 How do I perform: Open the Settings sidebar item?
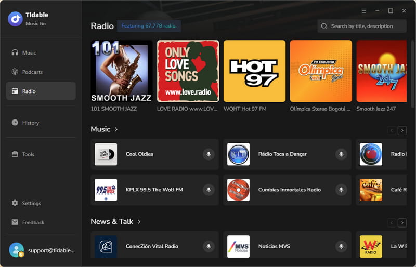click(41, 203)
